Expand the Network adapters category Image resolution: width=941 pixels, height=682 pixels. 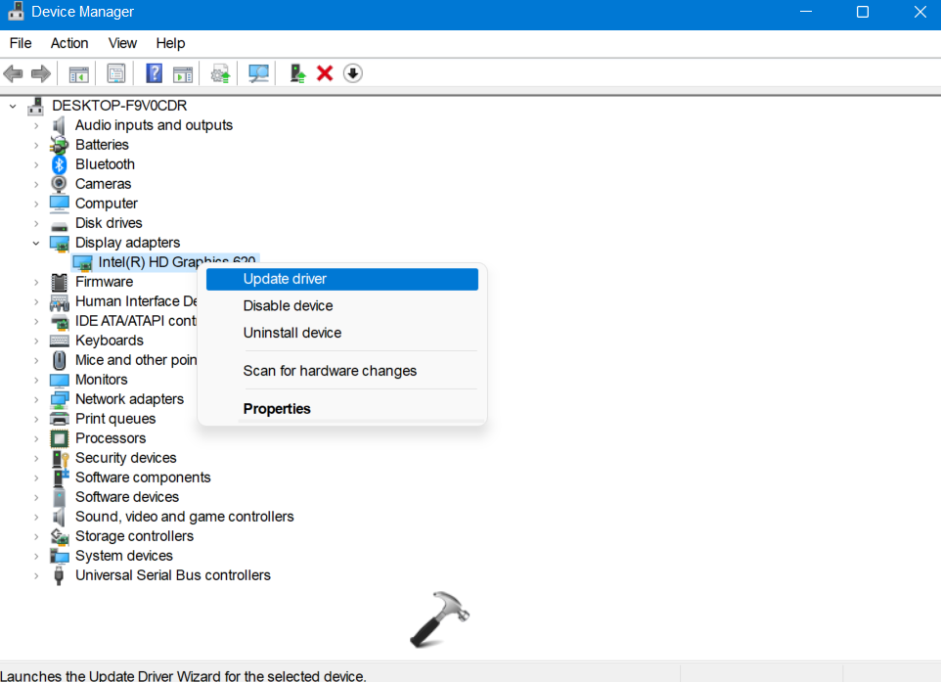point(36,399)
